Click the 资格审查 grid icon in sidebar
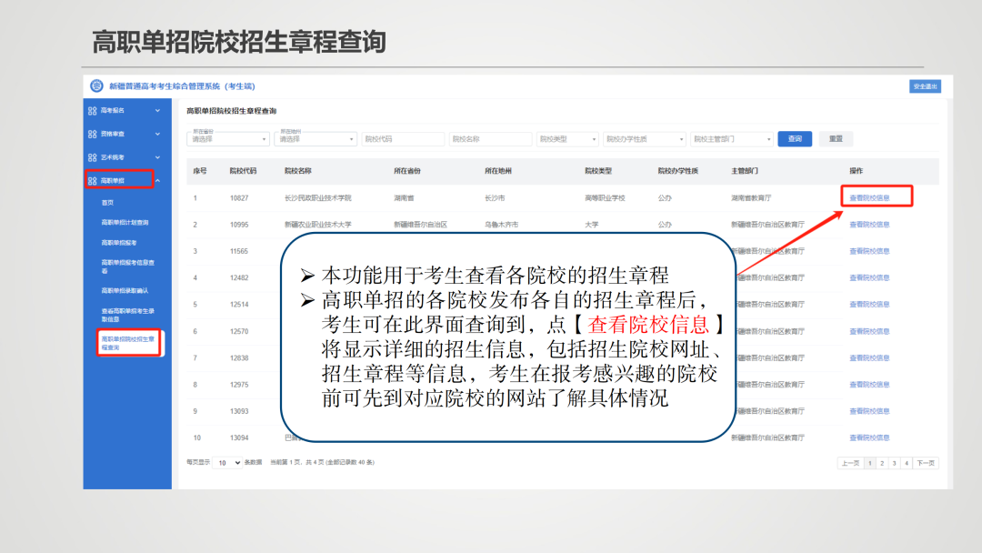982x553 pixels. click(x=92, y=134)
